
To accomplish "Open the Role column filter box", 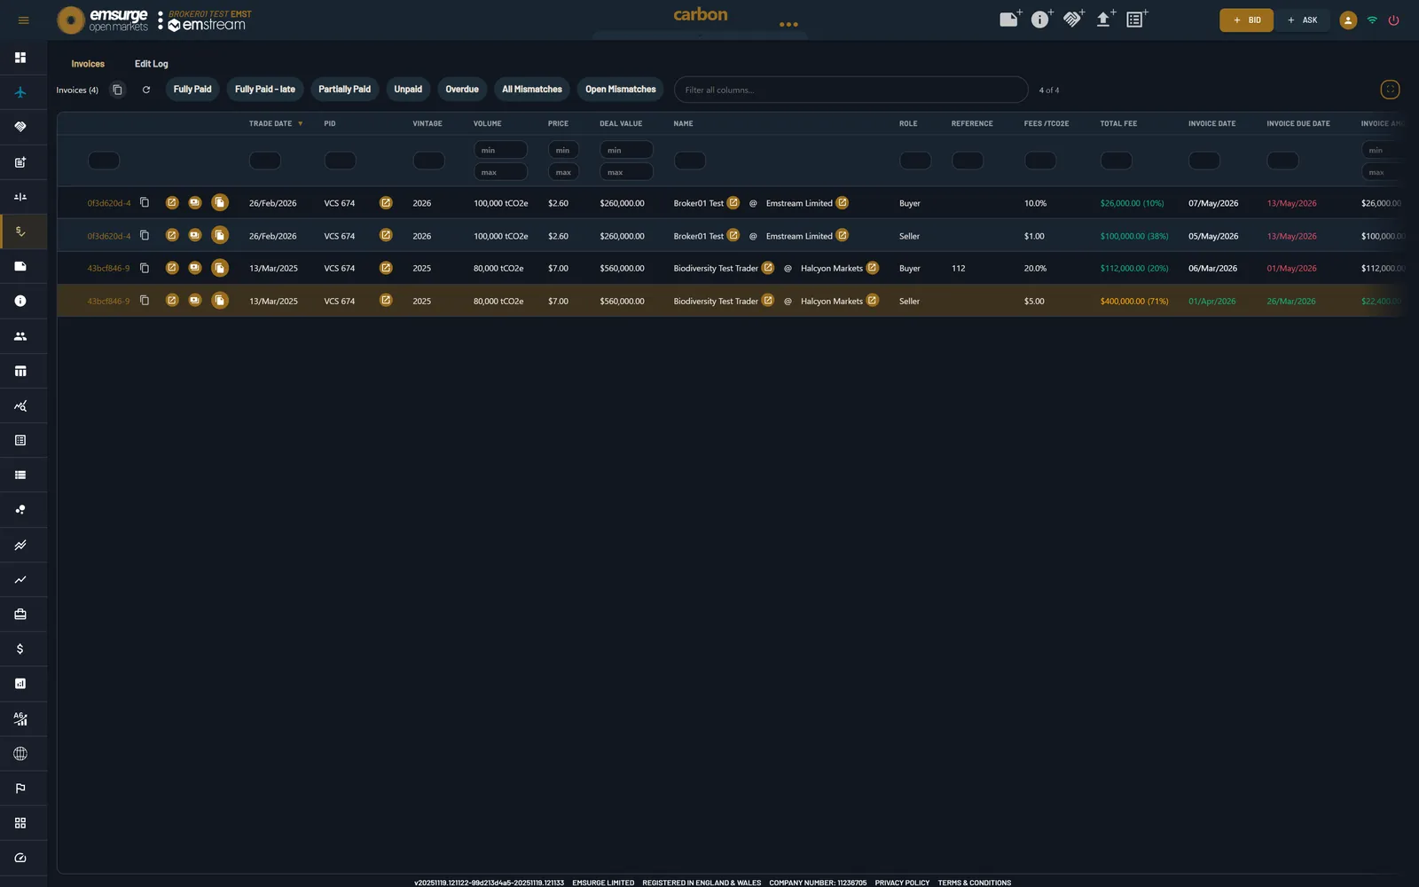I will tap(915, 161).
